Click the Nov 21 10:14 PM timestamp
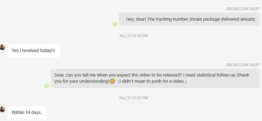 [x=134, y=36]
